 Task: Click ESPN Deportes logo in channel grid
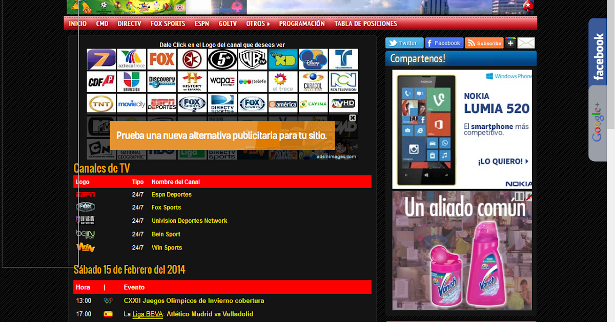[x=162, y=104]
